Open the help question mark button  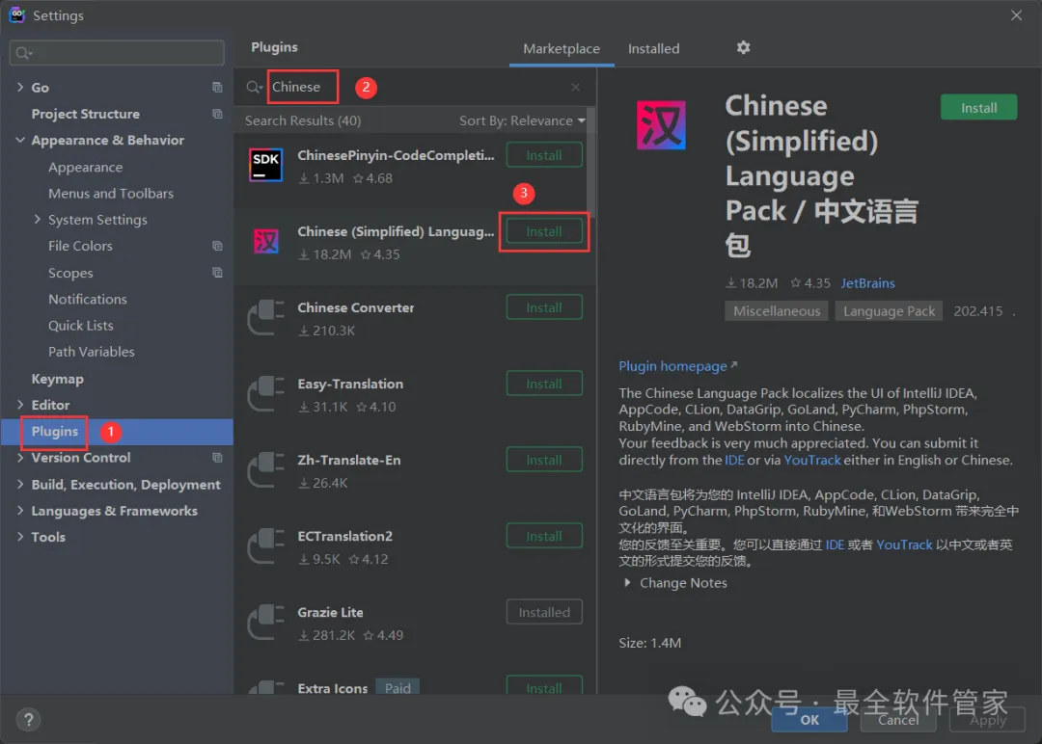click(29, 720)
